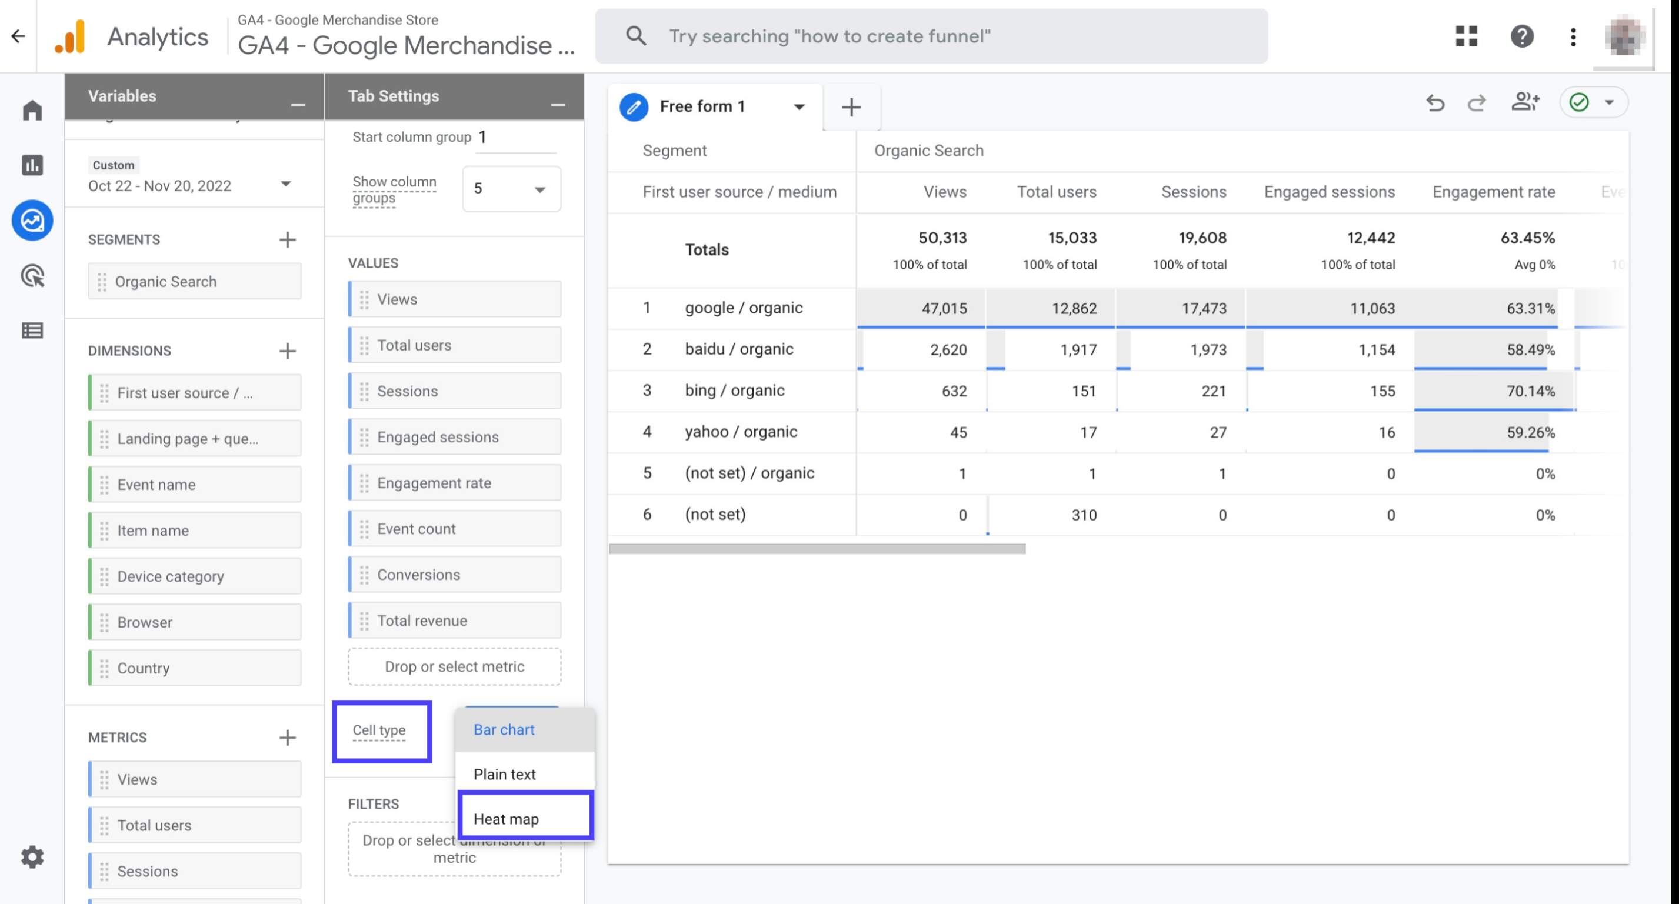Viewport: 1679px width, 904px height.
Task: Click the bing / organic row
Action: [x=1117, y=391]
